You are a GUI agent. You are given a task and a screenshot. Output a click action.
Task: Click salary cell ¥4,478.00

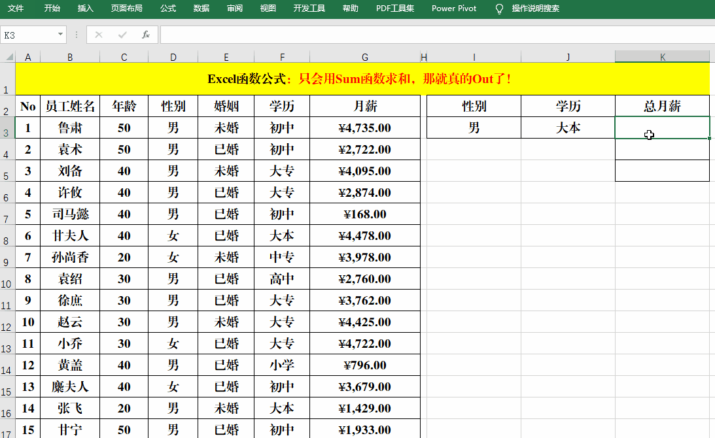point(365,235)
